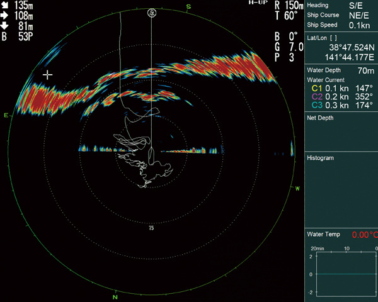Click the green W compass marker
378x302 pixels.
[x=299, y=187]
